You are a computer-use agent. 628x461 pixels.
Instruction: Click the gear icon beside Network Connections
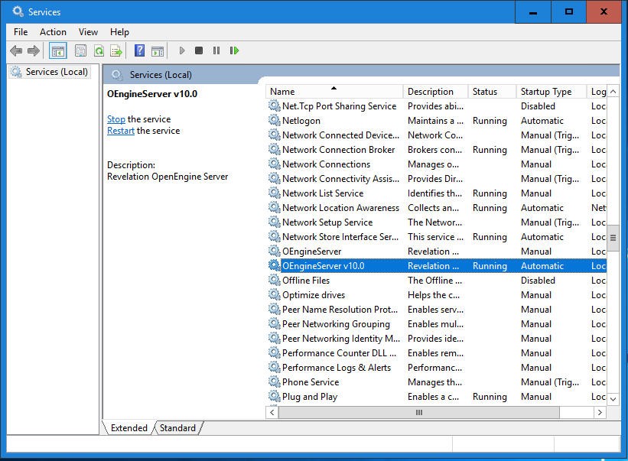(x=275, y=164)
